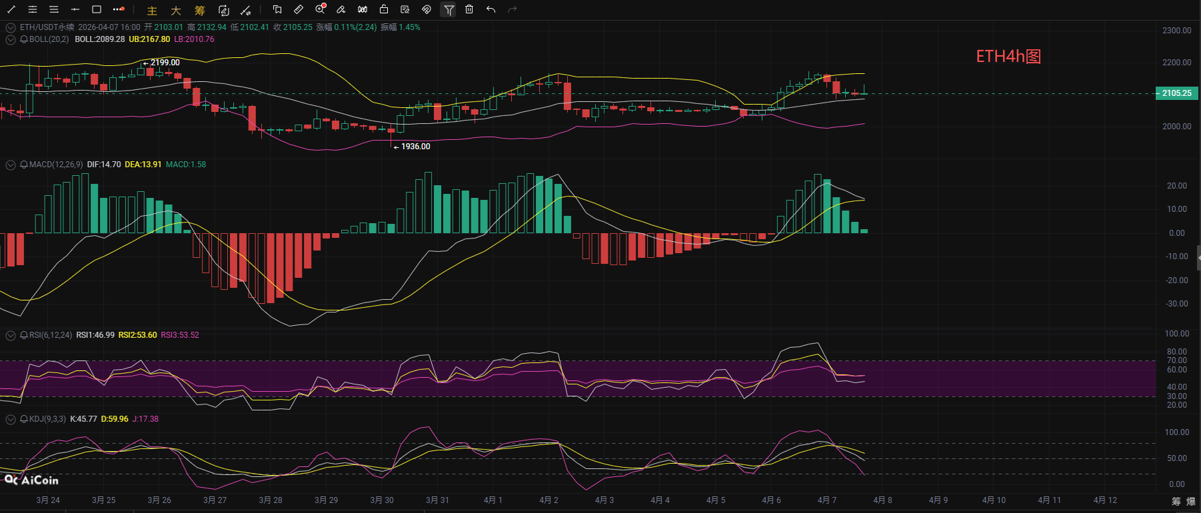Click the 4月 7 date on time axis
1201x513 pixels.
[826, 500]
